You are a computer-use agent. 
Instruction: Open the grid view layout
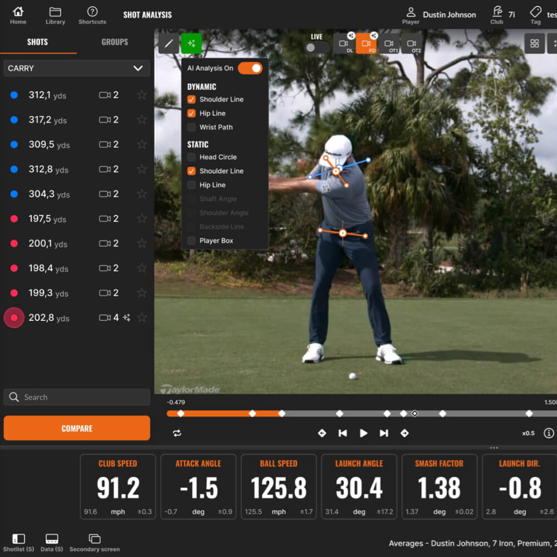click(x=534, y=43)
